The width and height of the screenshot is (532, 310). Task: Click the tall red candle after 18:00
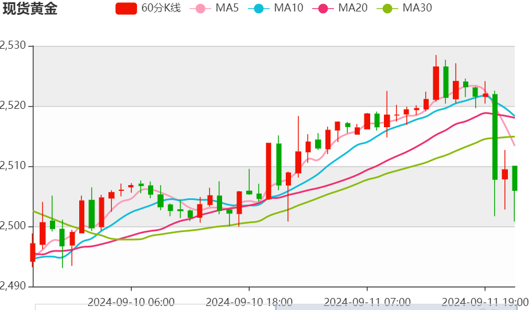(269, 171)
